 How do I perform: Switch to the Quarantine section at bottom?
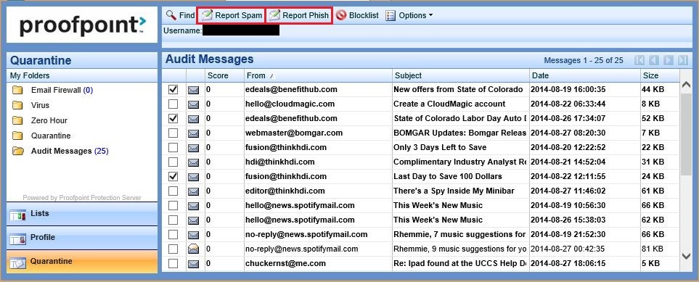82,262
